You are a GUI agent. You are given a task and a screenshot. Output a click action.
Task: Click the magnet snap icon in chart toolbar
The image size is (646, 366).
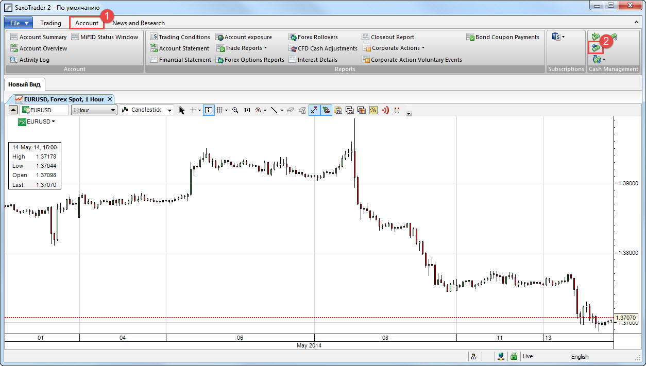point(397,110)
